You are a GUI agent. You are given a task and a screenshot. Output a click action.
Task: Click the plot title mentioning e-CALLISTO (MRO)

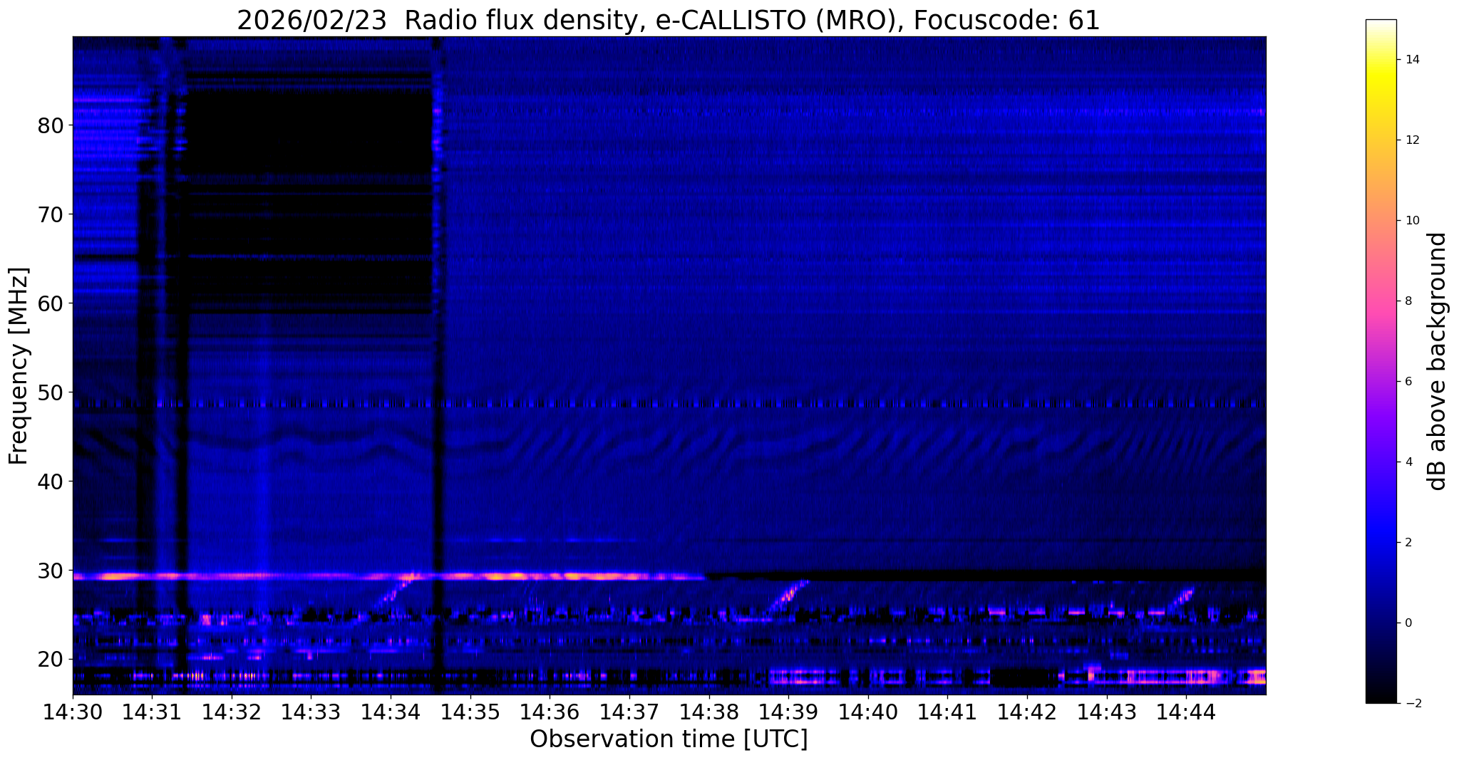click(x=669, y=20)
